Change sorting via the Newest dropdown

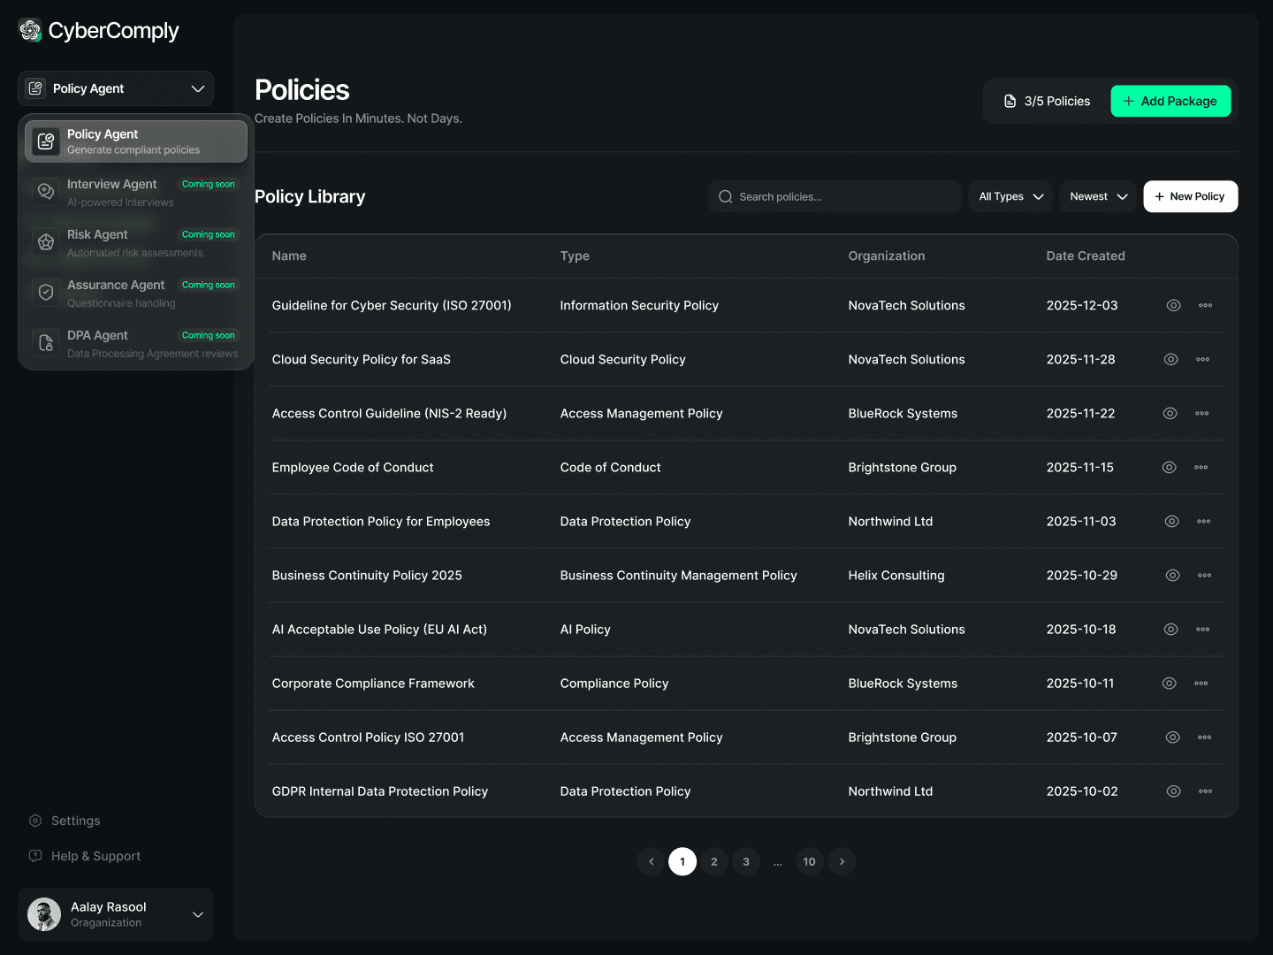click(1097, 196)
